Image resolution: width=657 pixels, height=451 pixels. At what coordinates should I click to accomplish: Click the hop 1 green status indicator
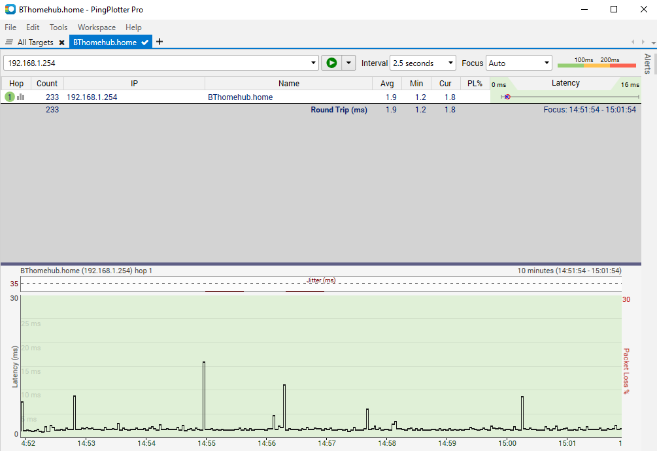point(8,96)
